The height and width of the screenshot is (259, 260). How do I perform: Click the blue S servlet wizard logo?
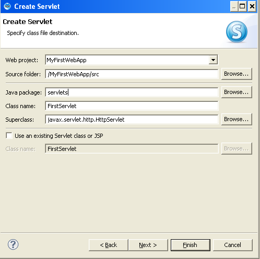pos(237,32)
